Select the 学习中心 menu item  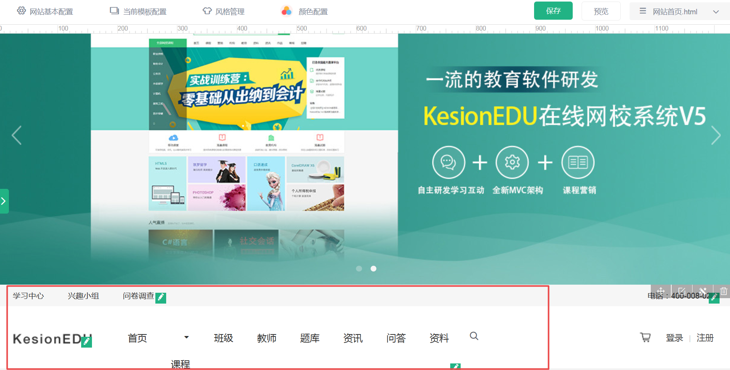pos(28,295)
